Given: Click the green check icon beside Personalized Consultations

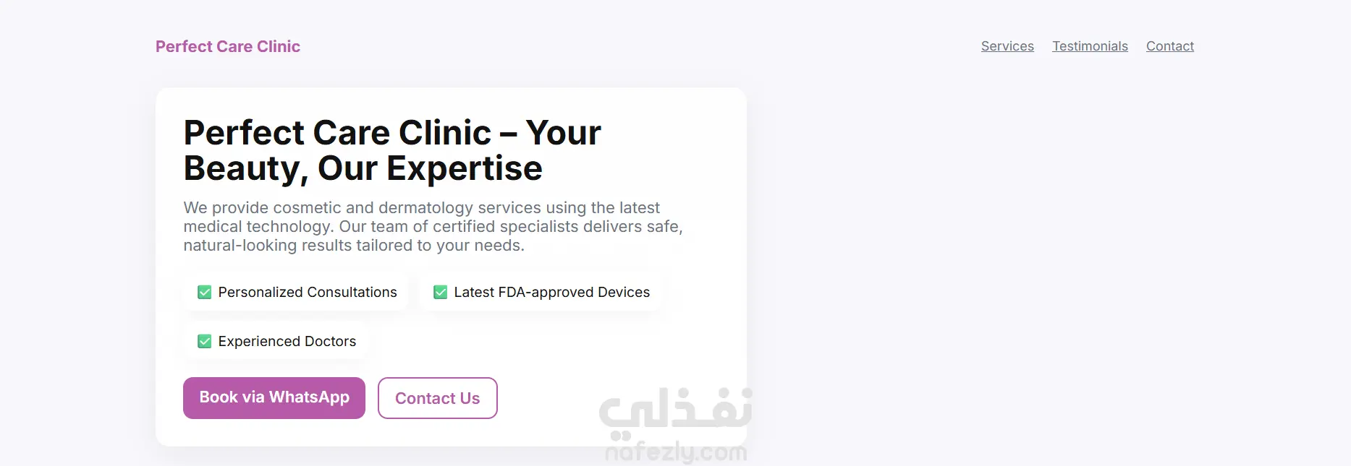Looking at the screenshot, I should (x=205, y=292).
